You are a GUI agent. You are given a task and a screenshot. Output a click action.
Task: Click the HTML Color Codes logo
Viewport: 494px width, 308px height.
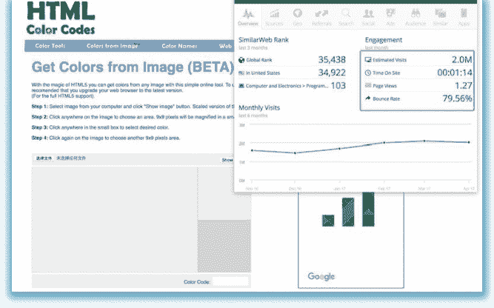61,18
